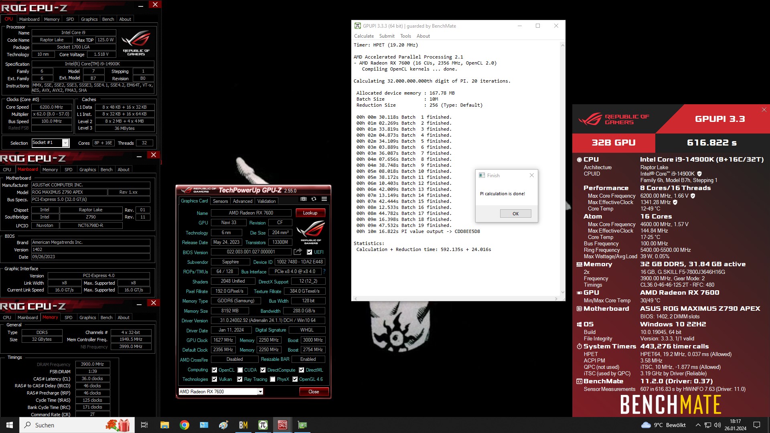The width and height of the screenshot is (770, 433).
Task: Maximize the GPUPI window
Action: [538, 26]
